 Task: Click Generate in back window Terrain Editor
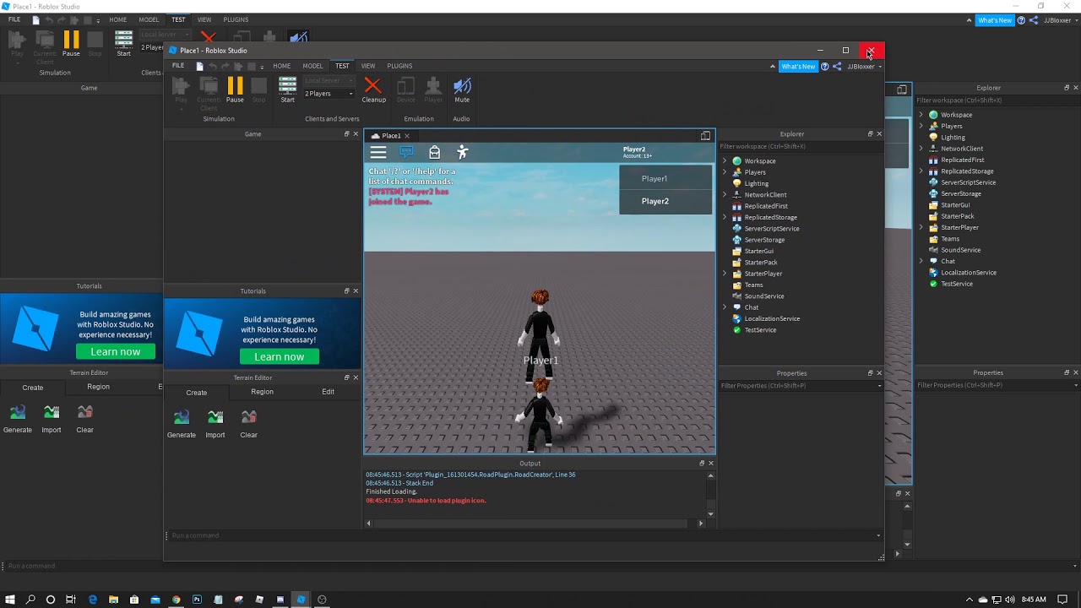(x=18, y=418)
